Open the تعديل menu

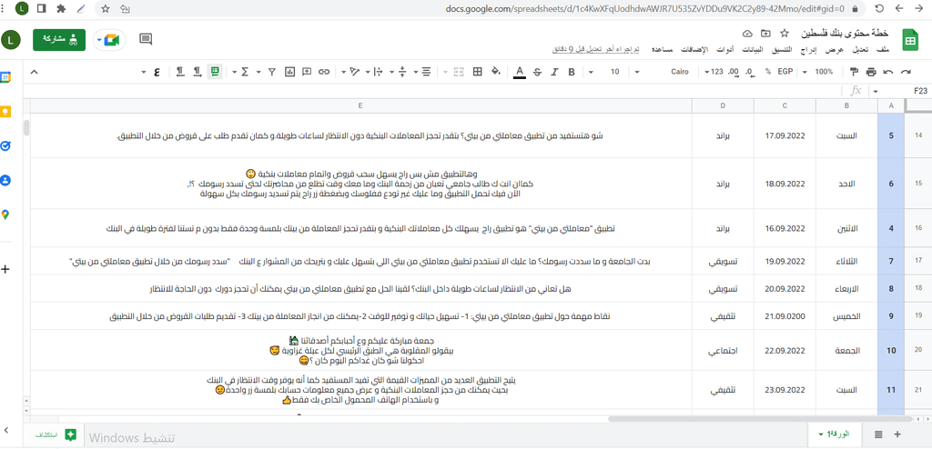pyautogui.click(x=862, y=50)
